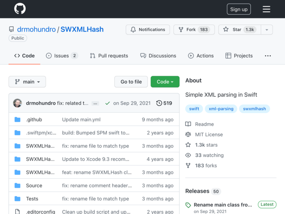This screenshot has height=214, width=285.
Task: View commit history with 519 commits
Action: pyautogui.click(x=164, y=103)
